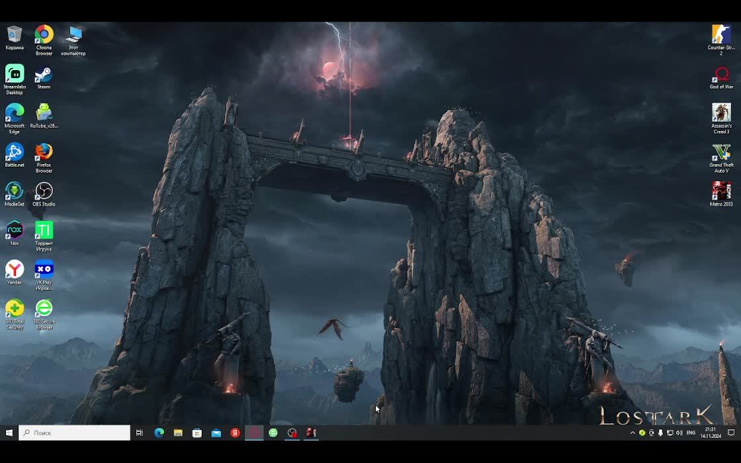The image size is (741, 463).
Task: Select the OBS Studio desktop icon
Action: click(x=44, y=194)
